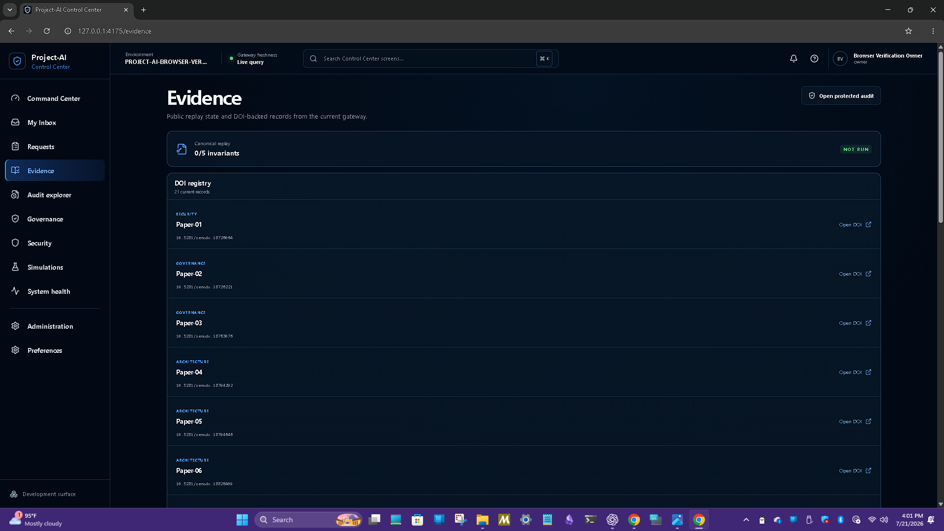Open the Audit explorer
944x531 pixels.
[x=55, y=195]
